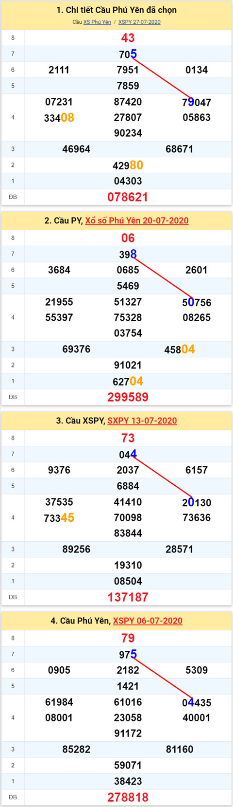Select the number 5309
This screenshot has width=233, height=807.
197,670
